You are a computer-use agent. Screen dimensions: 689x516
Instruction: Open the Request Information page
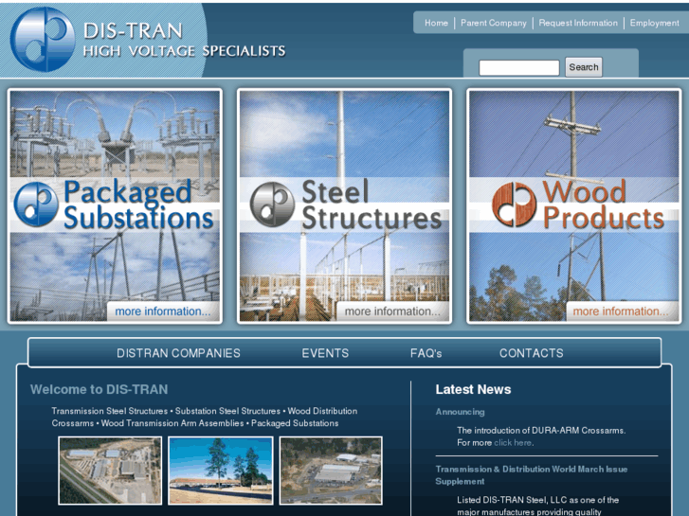coord(578,23)
